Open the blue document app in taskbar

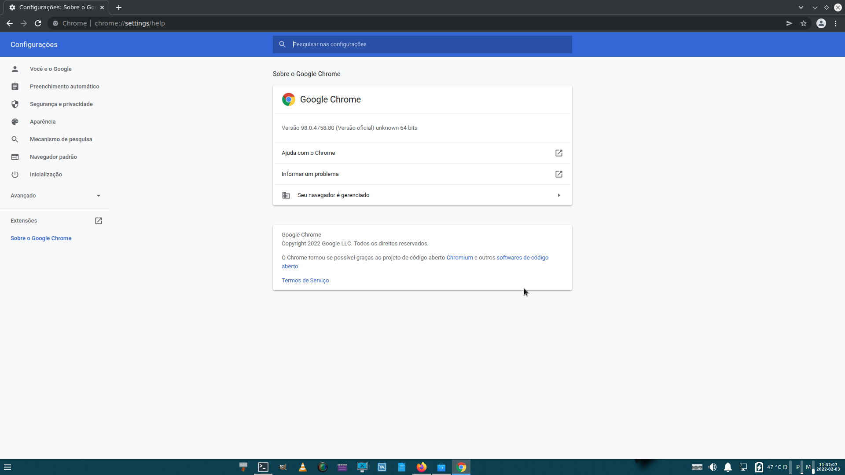coord(402,467)
